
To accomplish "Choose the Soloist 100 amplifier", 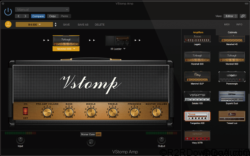I will [x=197, y=98].
